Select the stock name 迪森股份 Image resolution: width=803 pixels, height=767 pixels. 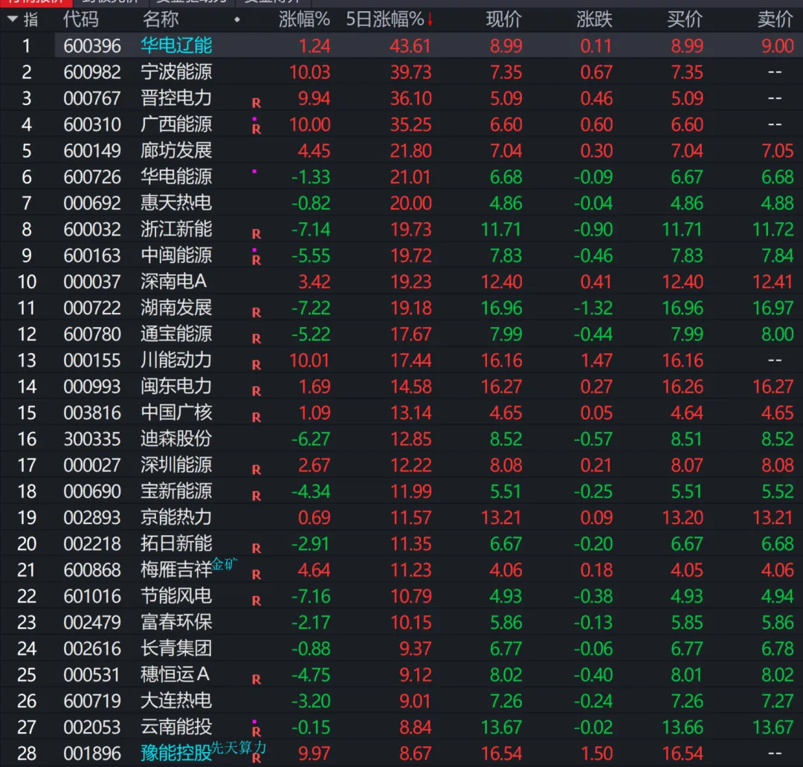[176, 438]
